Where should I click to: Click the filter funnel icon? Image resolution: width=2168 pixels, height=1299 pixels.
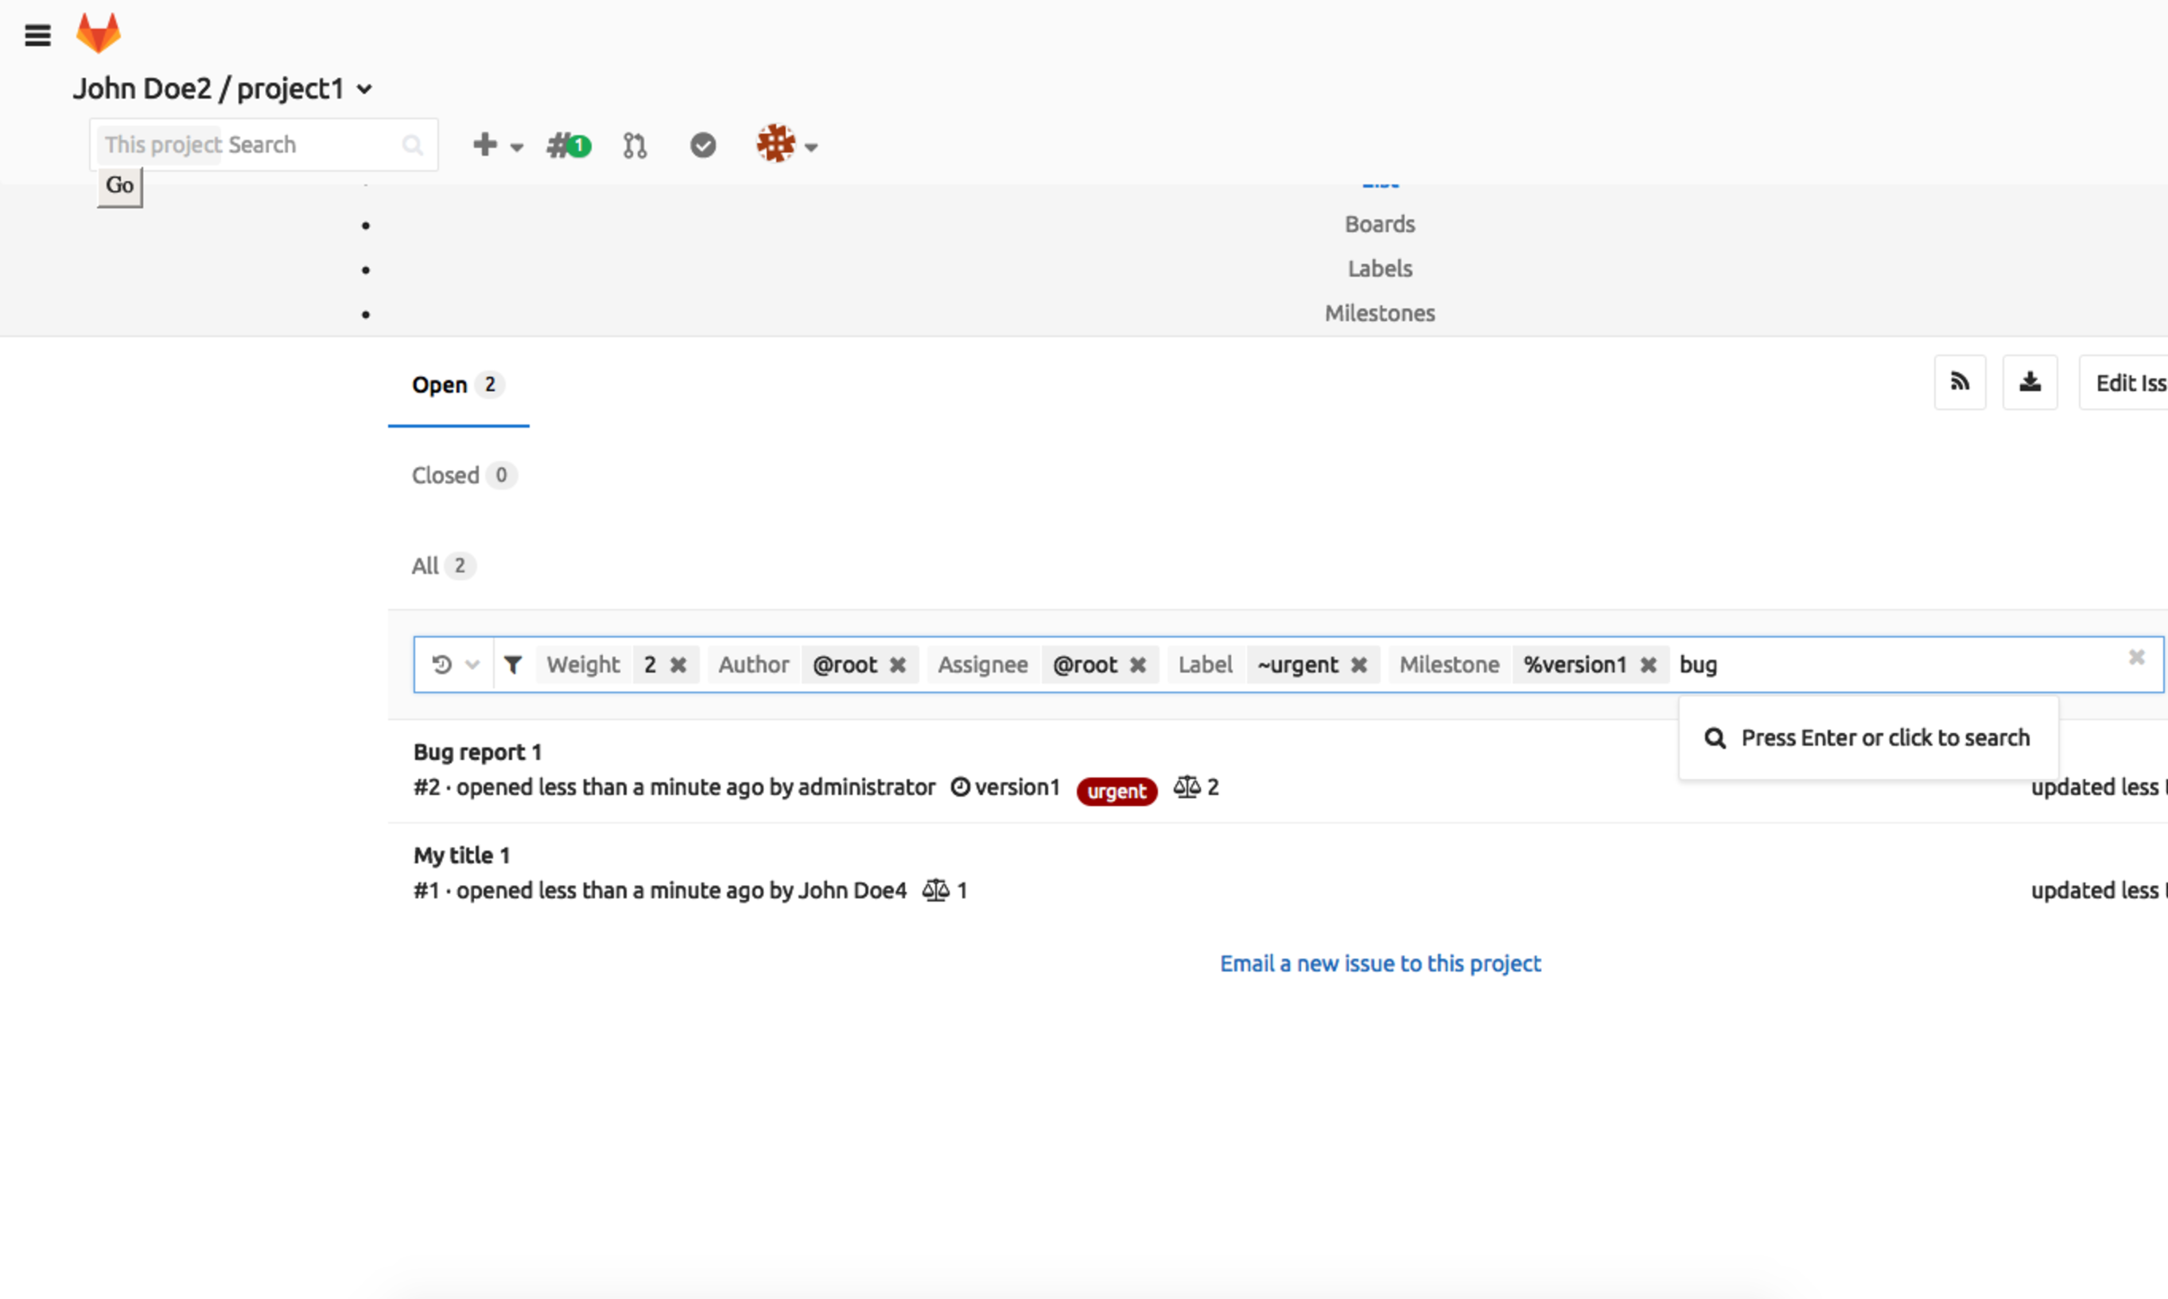point(513,665)
